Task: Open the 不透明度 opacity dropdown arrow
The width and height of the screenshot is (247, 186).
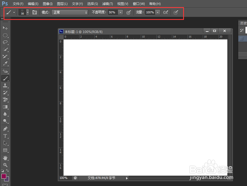Action: [120, 12]
